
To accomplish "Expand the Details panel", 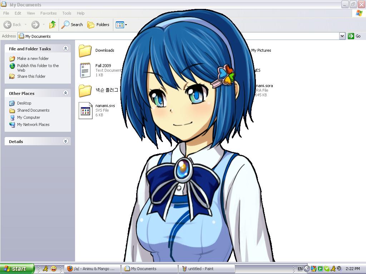I will pyautogui.click(x=66, y=141).
